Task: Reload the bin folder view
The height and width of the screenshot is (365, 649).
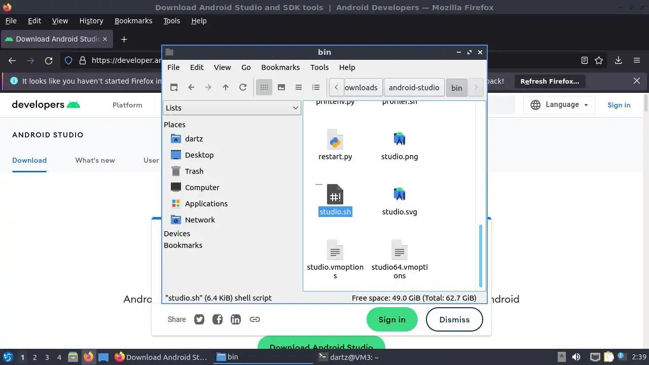Action: coord(243,87)
